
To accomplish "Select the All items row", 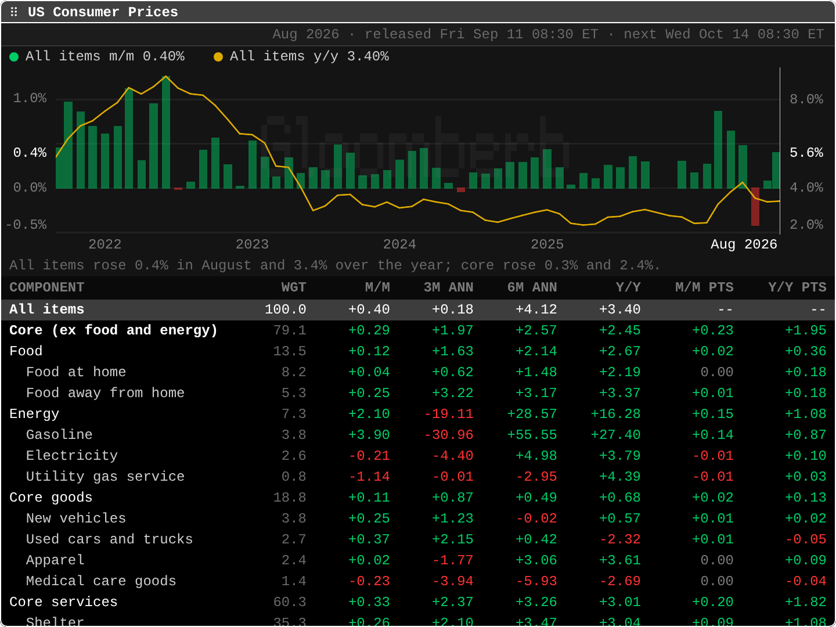I will coord(418,309).
